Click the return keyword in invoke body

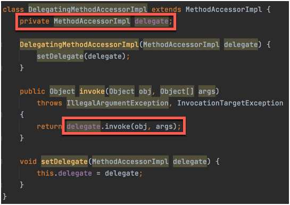tap(49, 126)
